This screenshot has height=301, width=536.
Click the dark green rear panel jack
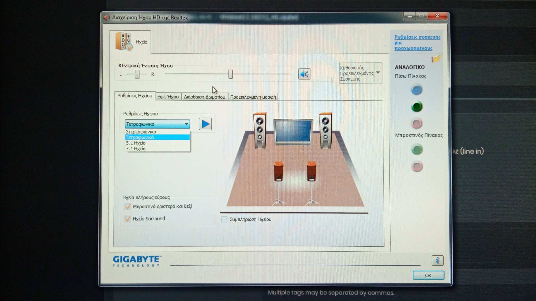[417, 107]
